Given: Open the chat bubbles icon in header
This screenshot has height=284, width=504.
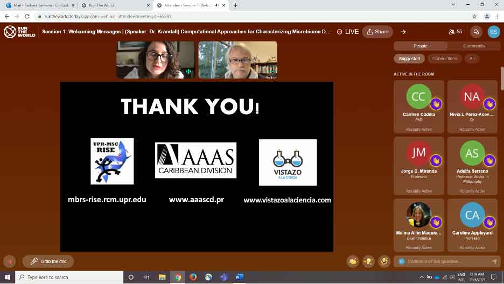Looking at the screenshot, I should (476, 32).
